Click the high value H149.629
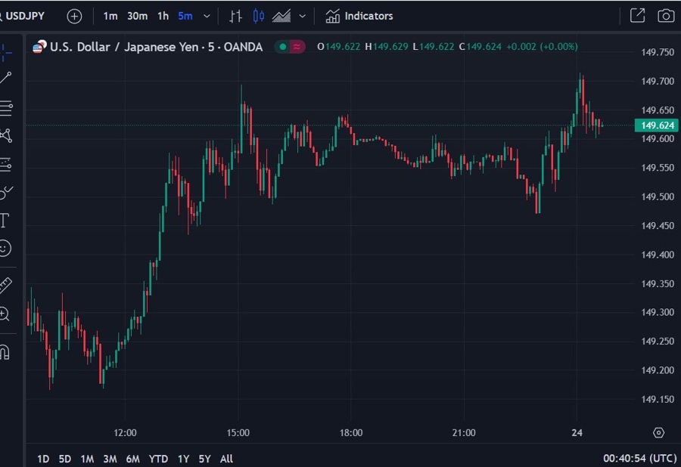 point(387,46)
